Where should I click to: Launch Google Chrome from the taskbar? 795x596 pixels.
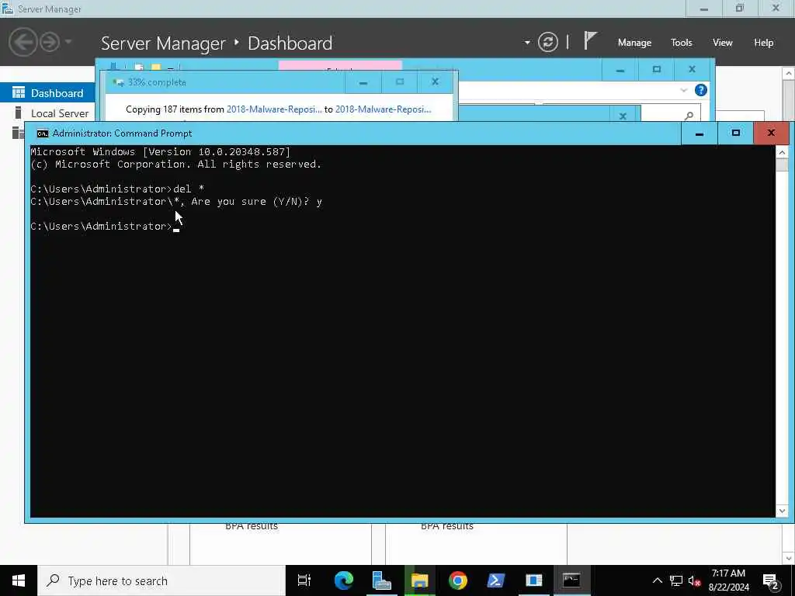click(457, 580)
